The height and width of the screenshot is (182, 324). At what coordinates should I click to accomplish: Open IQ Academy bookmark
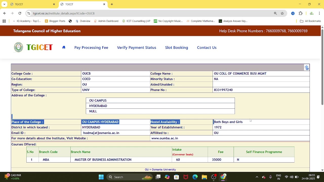[x=27, y=21]
